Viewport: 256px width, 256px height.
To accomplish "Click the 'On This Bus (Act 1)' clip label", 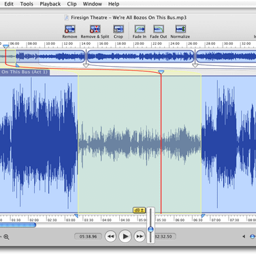I will (x=25, y=72).
